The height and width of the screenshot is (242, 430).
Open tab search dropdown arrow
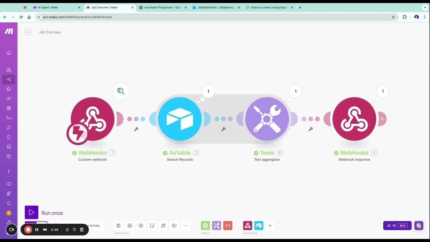coord(425,7)
